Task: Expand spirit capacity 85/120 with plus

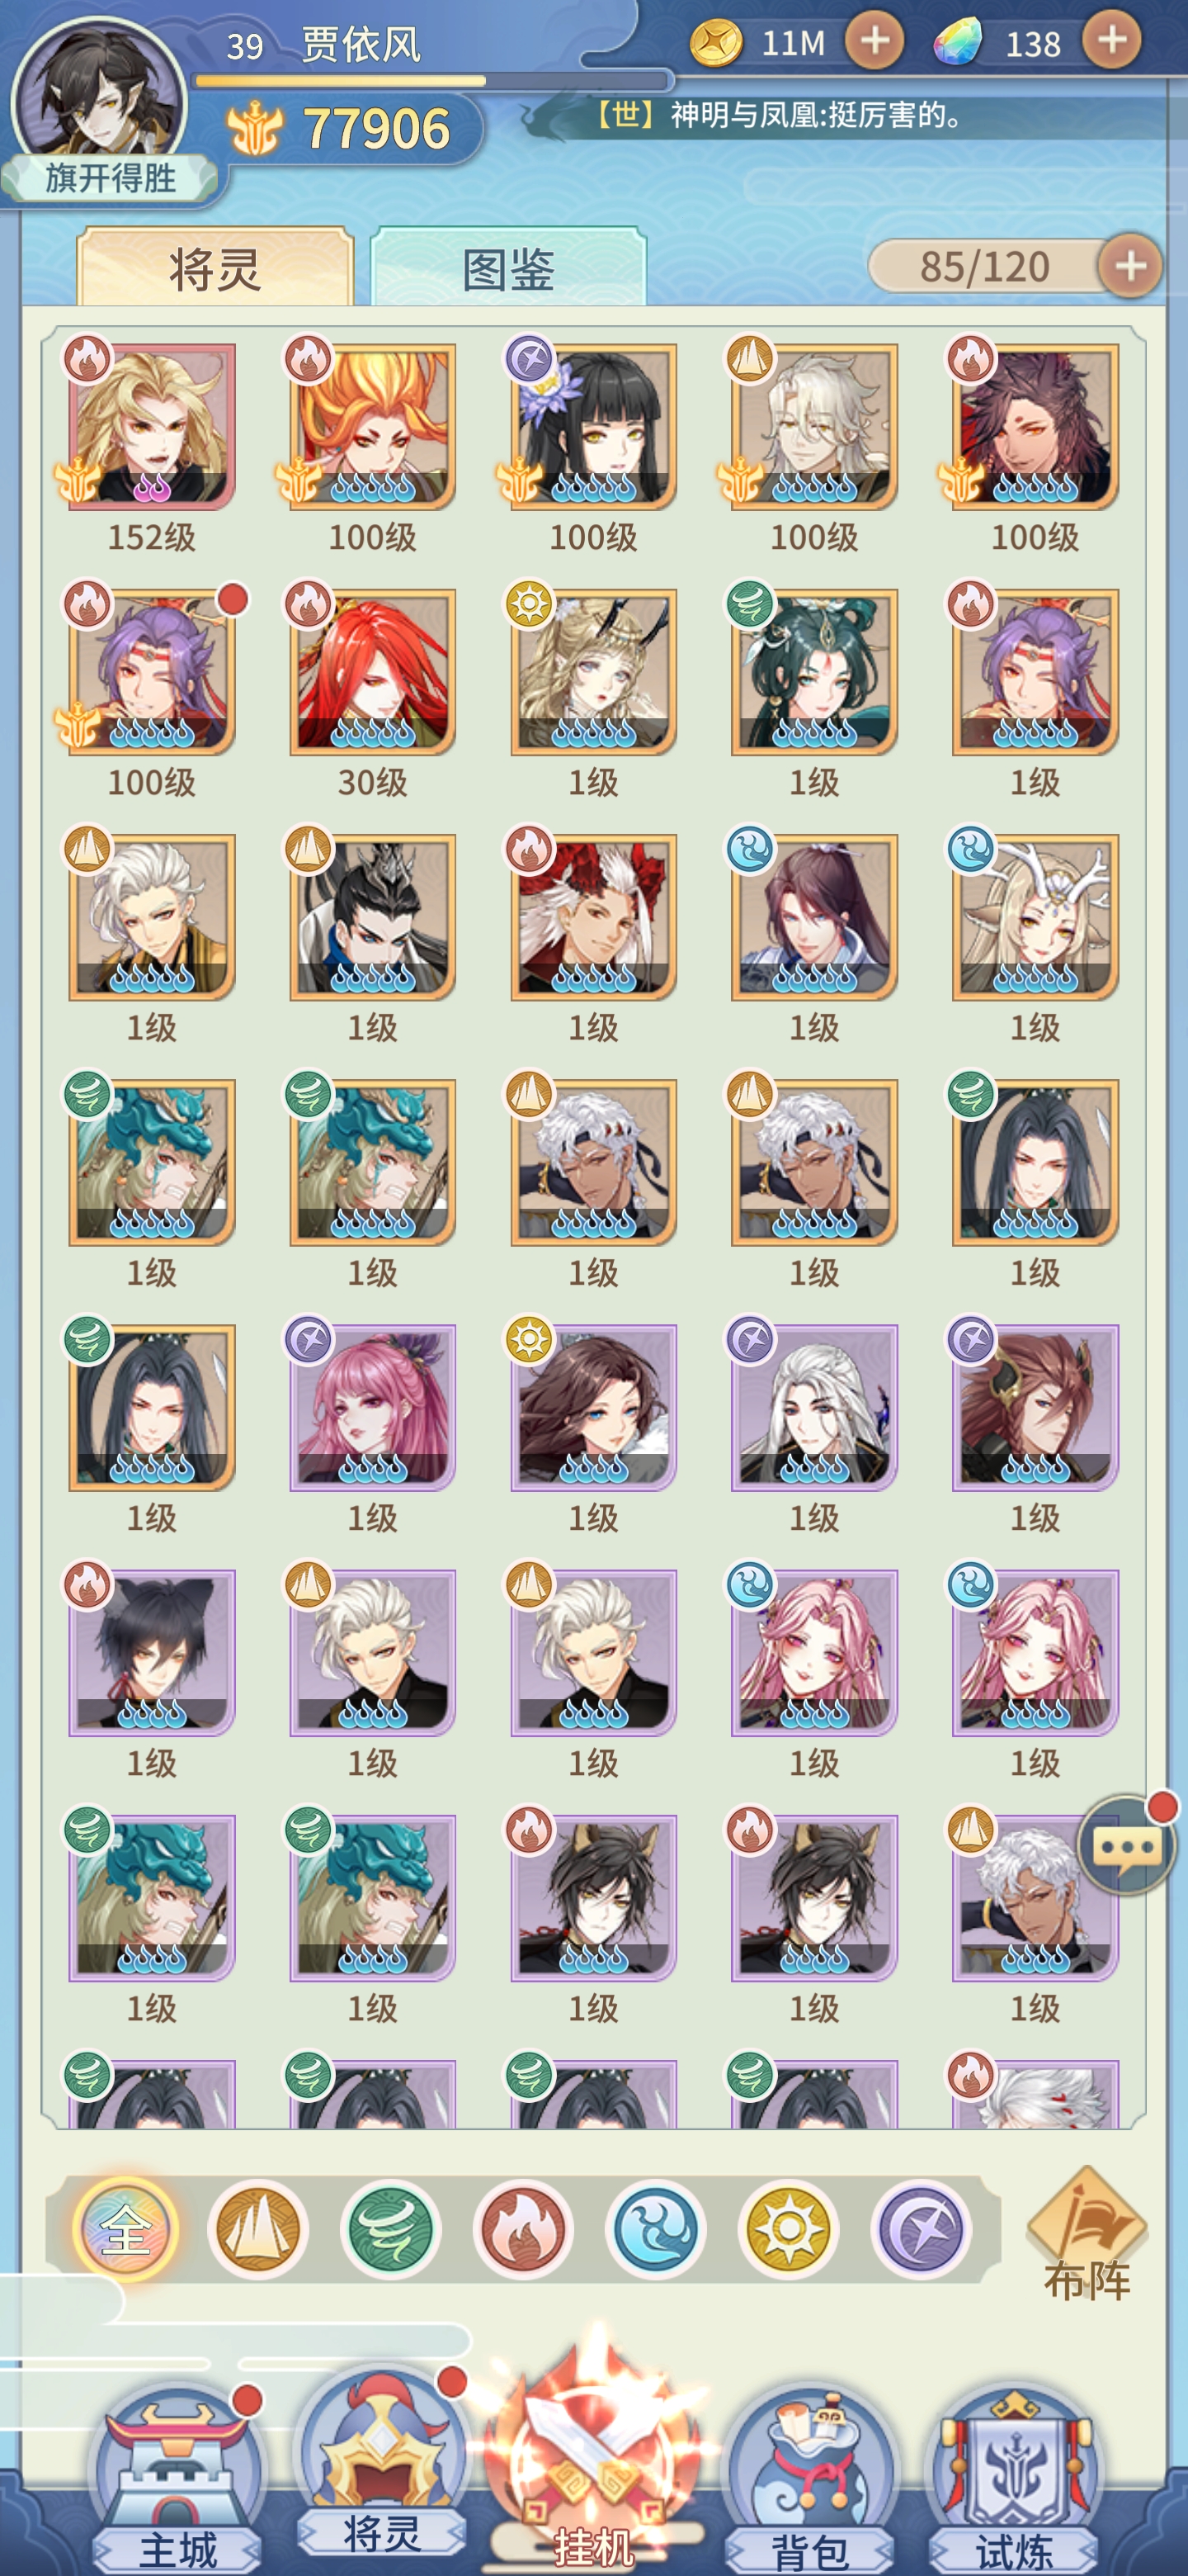Action: pyautogui.click(x=1129, y=266)
